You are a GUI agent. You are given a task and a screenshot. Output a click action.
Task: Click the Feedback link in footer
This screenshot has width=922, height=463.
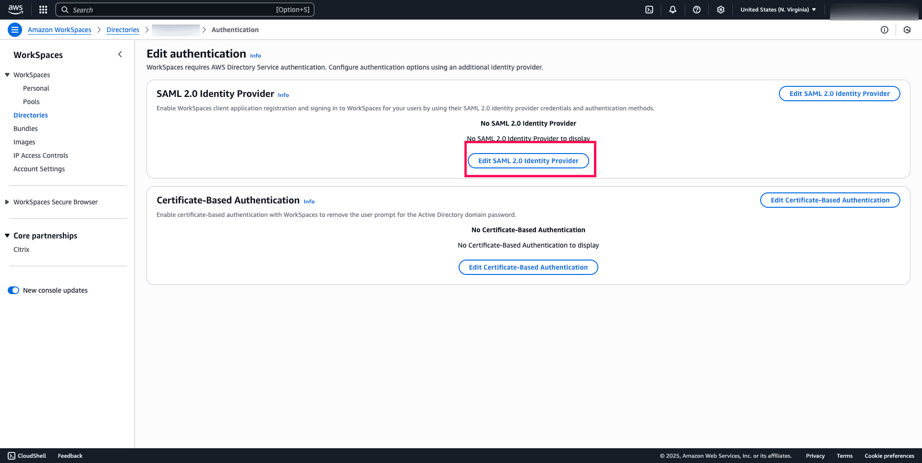click(70, 456)
